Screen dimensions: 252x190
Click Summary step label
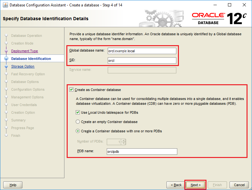(x=18, y=120)
